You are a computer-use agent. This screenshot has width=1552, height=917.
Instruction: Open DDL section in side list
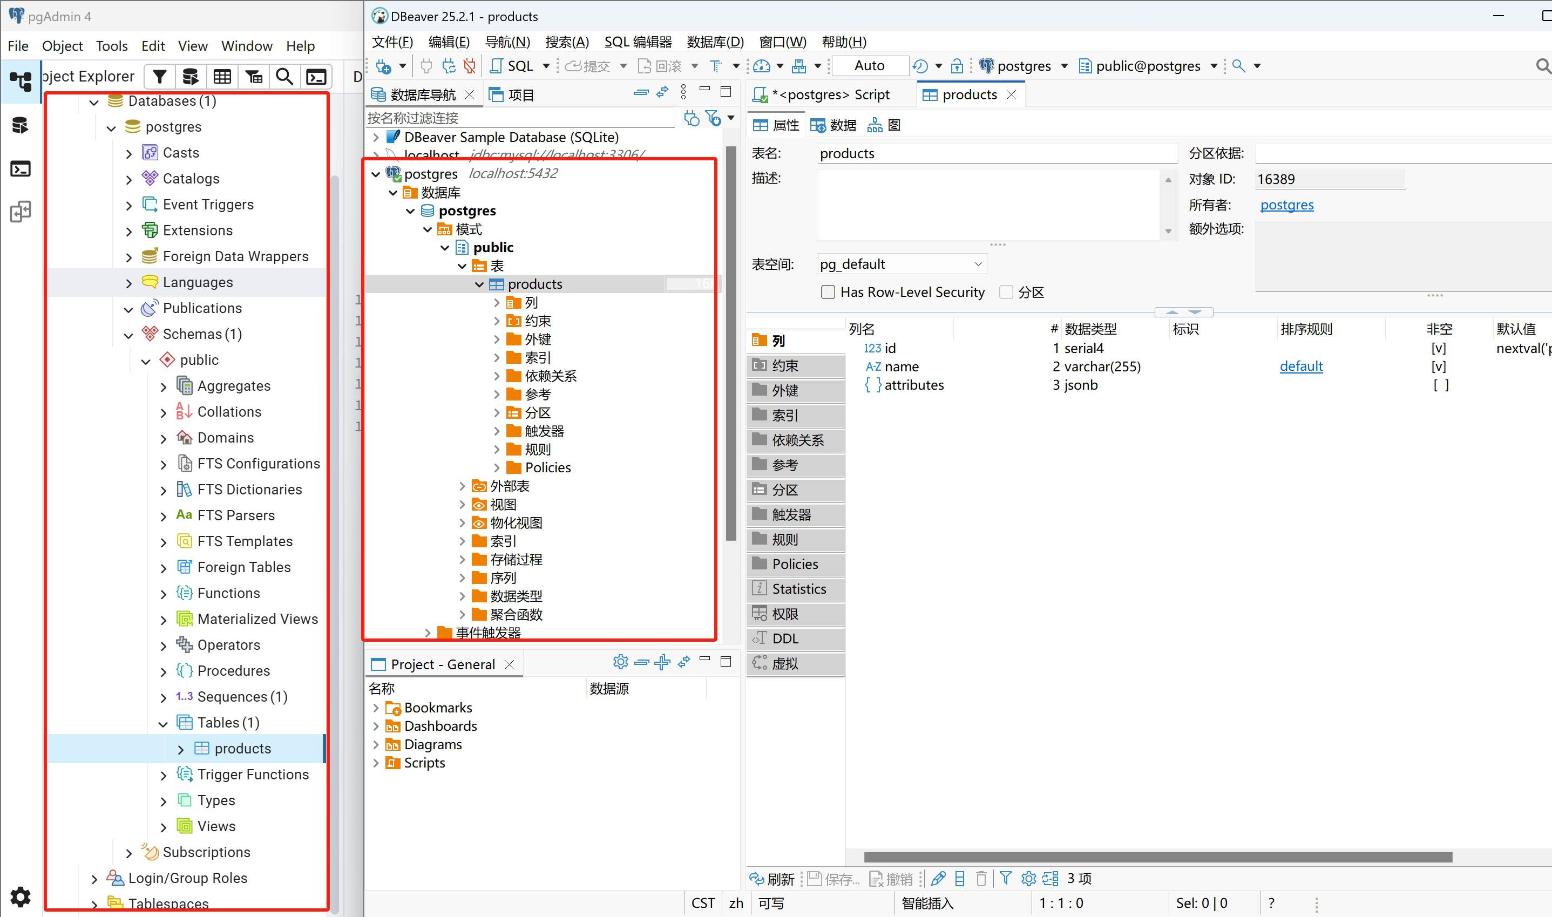795,638
